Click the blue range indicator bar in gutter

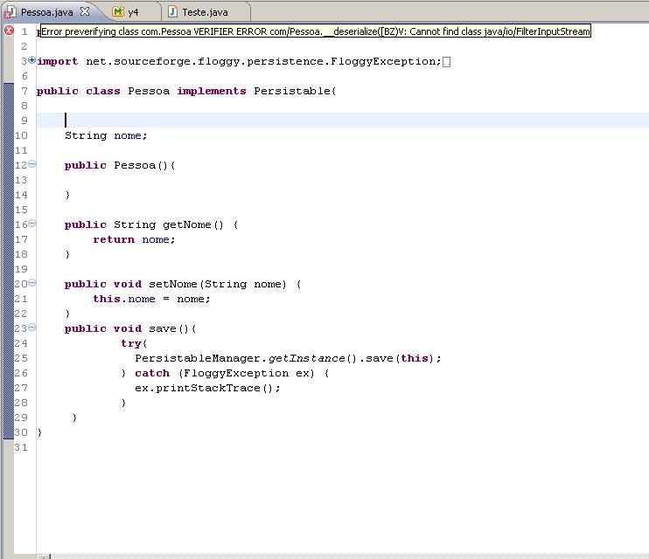[x=8, y=260]
